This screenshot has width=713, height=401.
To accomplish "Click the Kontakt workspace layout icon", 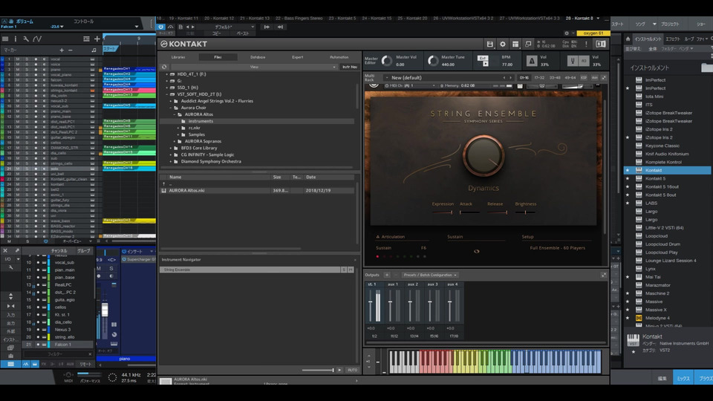I will tap(516, 45).
